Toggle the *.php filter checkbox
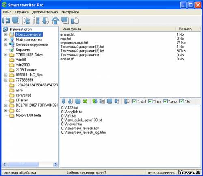 pyautogui.click(x=166, y=101)
